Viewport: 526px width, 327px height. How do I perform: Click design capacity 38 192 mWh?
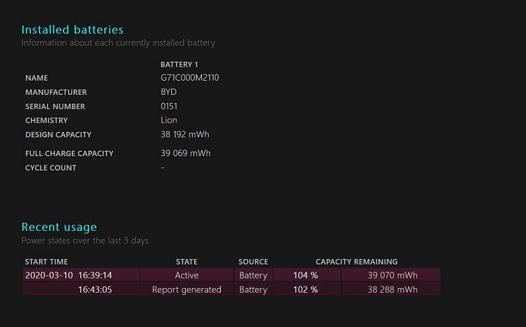click(x=185, y=135)
